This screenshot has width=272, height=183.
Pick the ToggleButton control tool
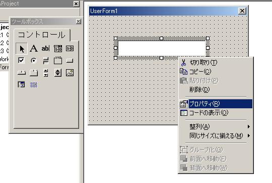[x=46, y=61]
